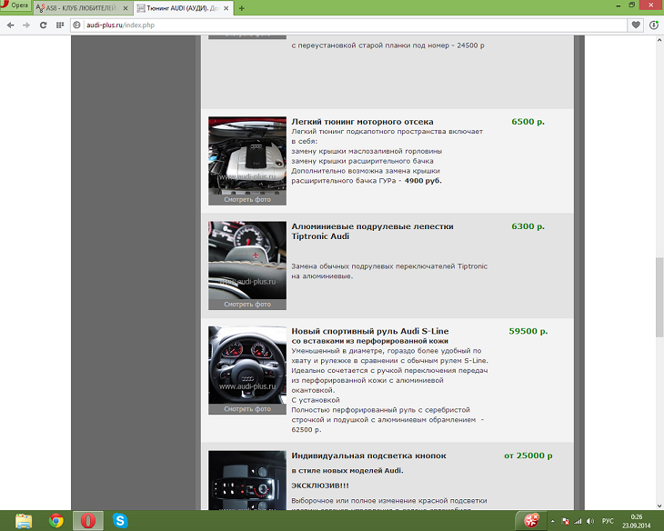Reload the current page

(43, 25)
